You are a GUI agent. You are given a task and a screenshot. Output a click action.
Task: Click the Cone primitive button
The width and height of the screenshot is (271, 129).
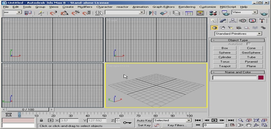(x=251, y=48)
